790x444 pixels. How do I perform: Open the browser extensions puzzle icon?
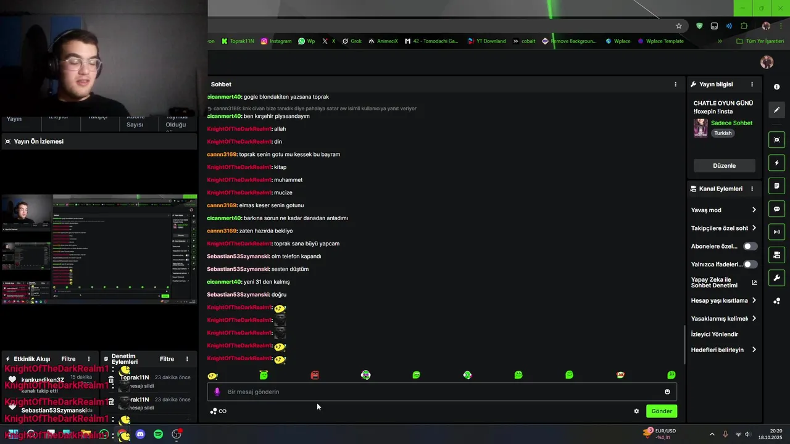tap(744, 26)
